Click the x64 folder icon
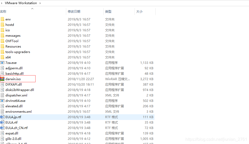 point(2,57)
